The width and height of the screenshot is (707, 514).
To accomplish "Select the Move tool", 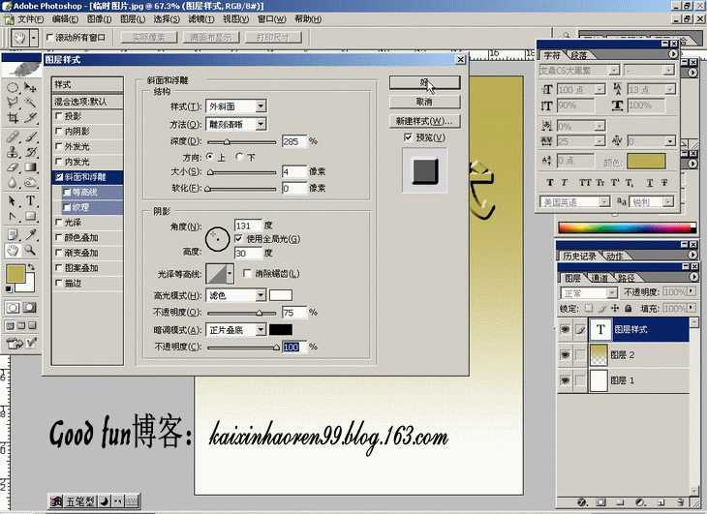I will pyautogui.click(x=30, y=87).
